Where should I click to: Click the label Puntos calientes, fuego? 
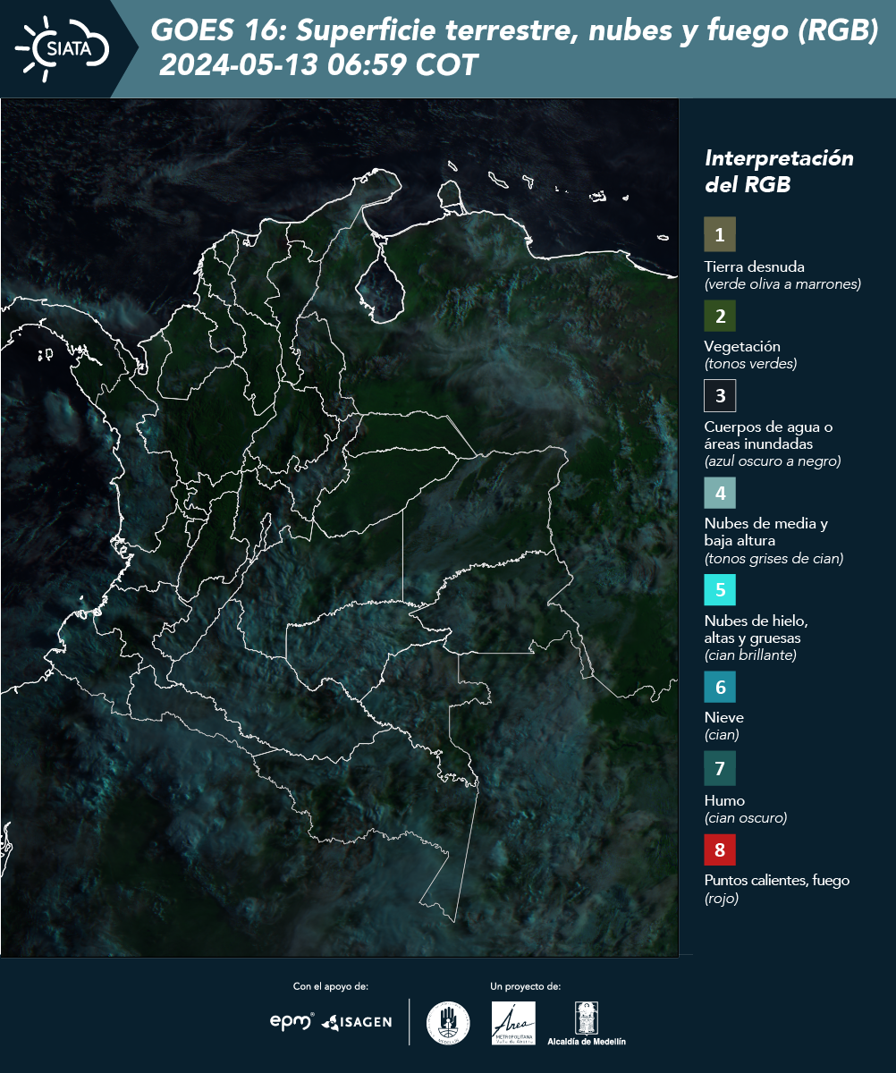(777, 880)
